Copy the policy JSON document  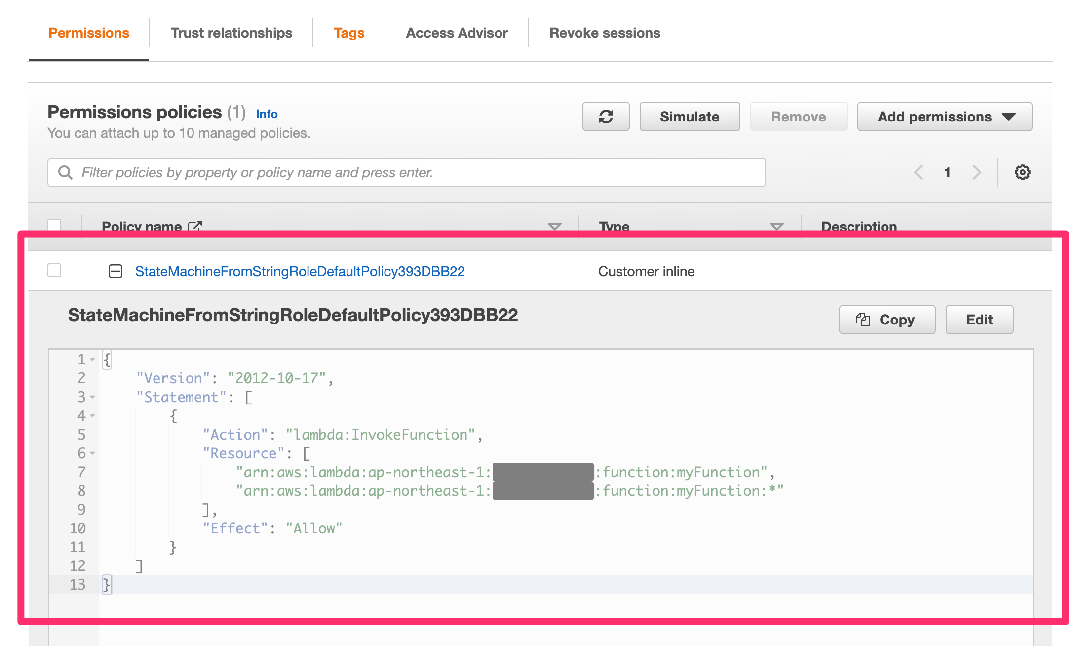887,320
